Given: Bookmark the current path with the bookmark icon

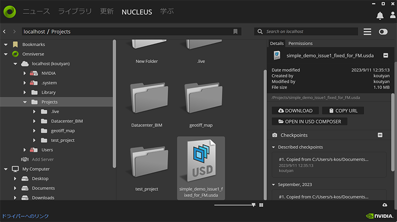Looking at the screenshot, I should pyautogui.click(x=235, y=31).
